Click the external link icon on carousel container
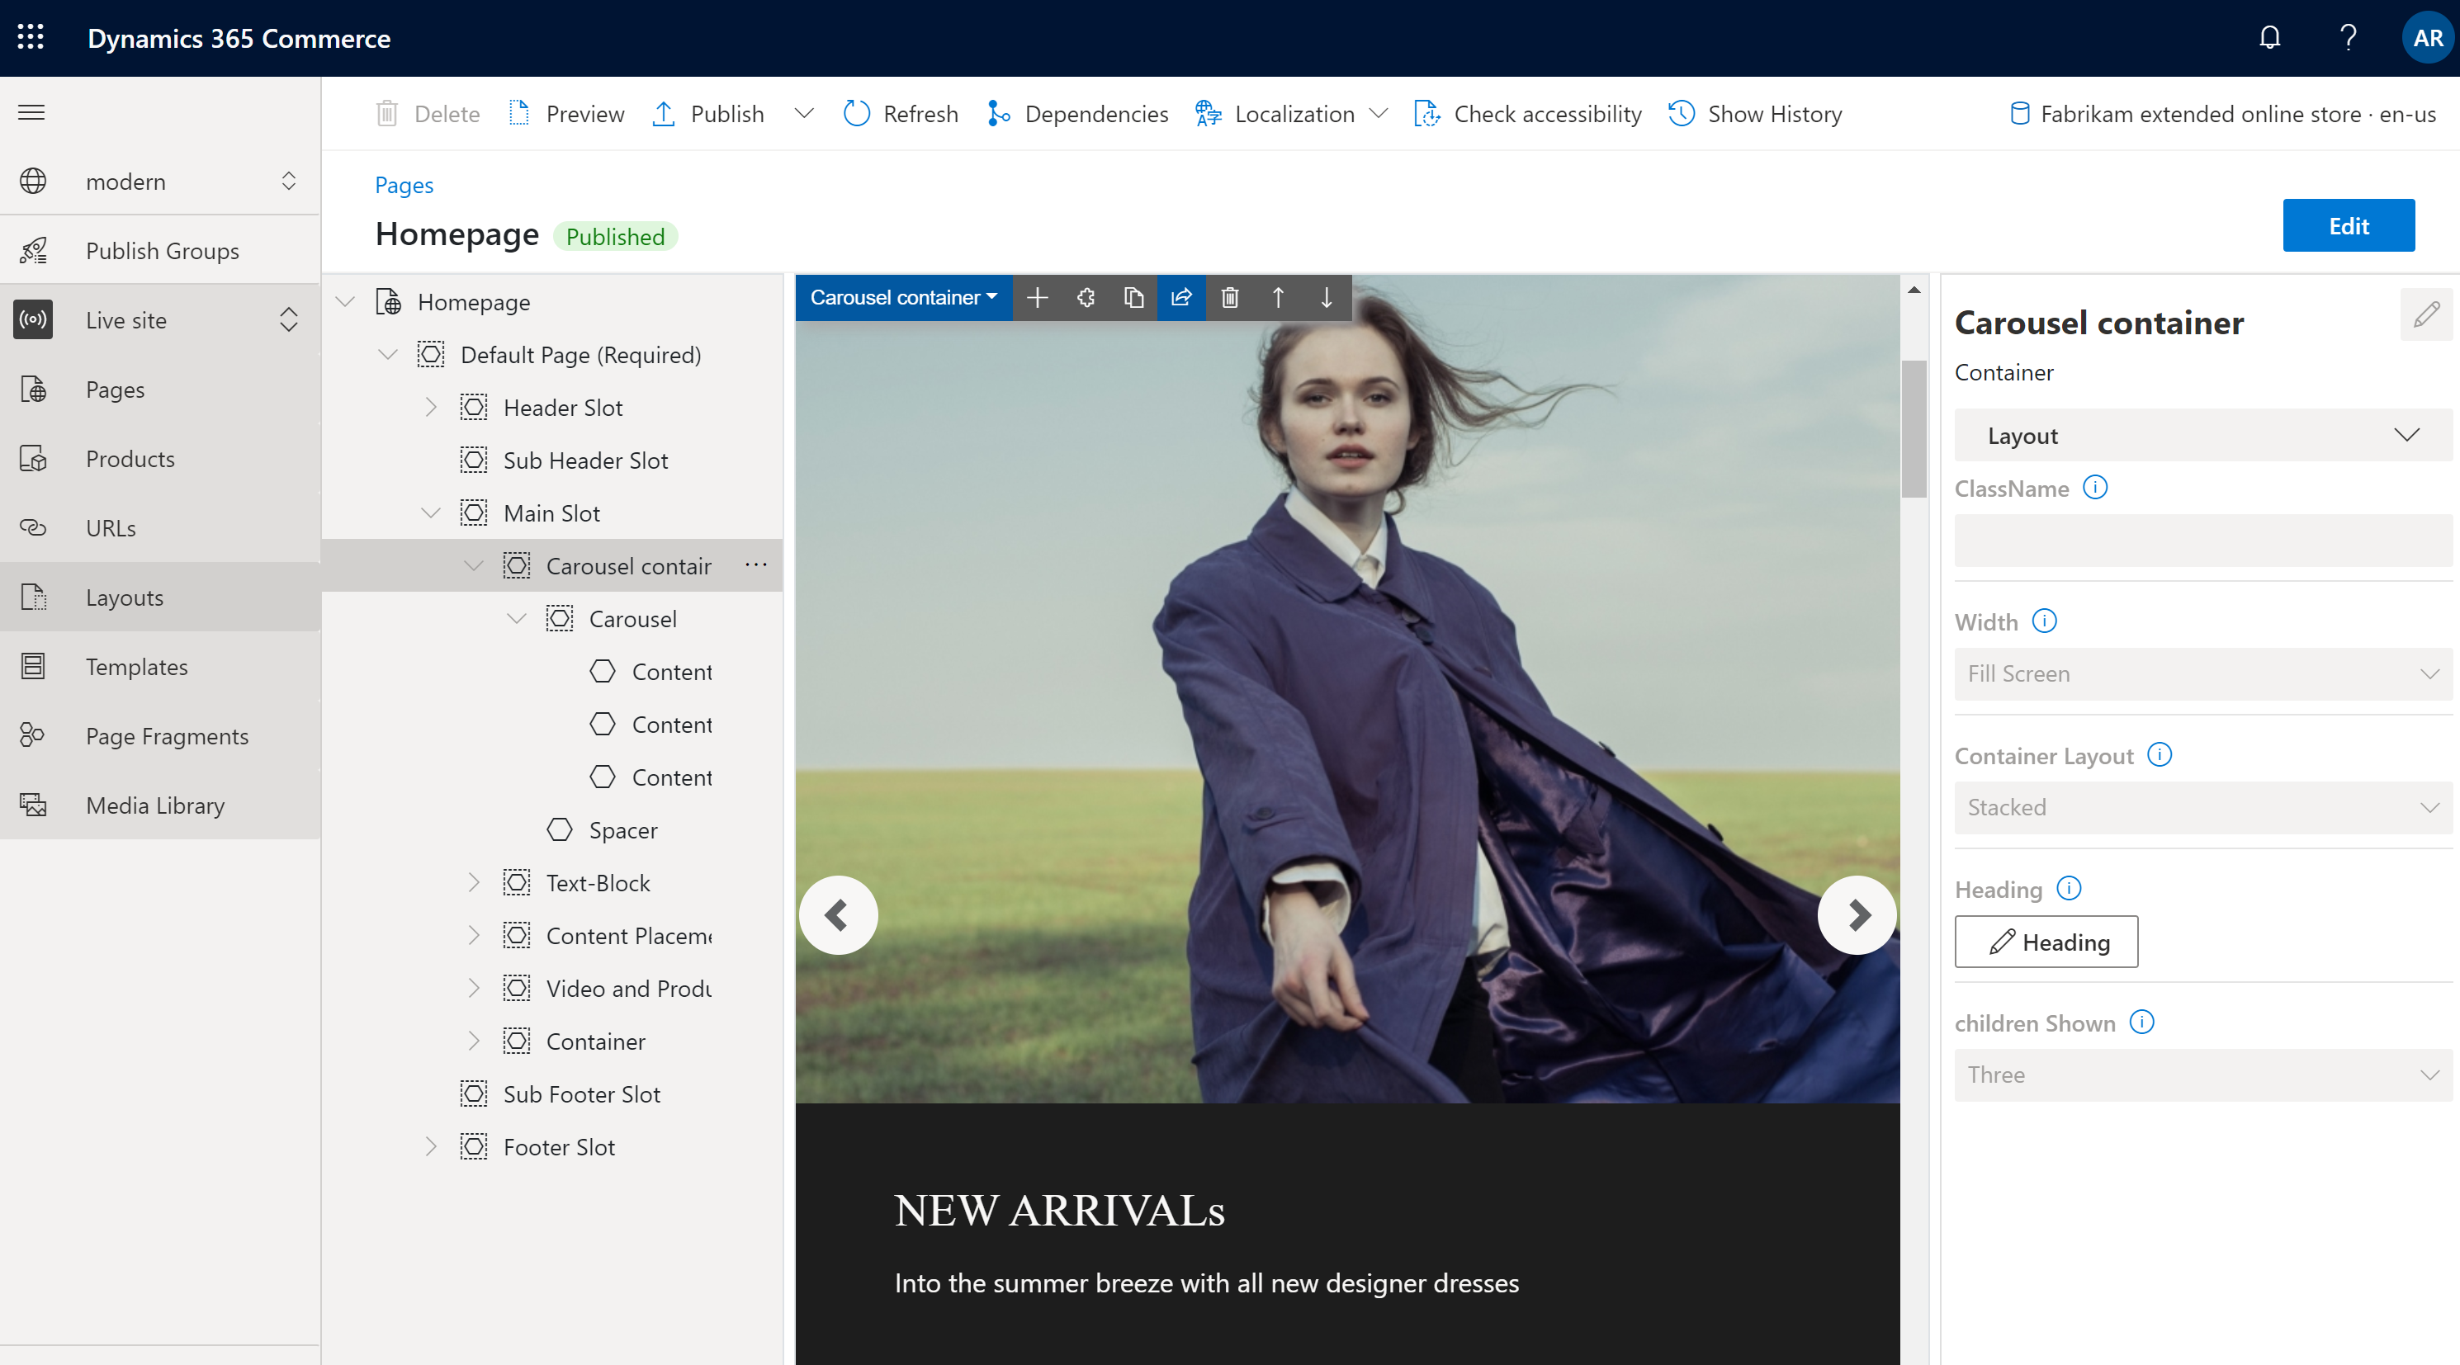The image size is (2460, 1365). coord(1182,300)
